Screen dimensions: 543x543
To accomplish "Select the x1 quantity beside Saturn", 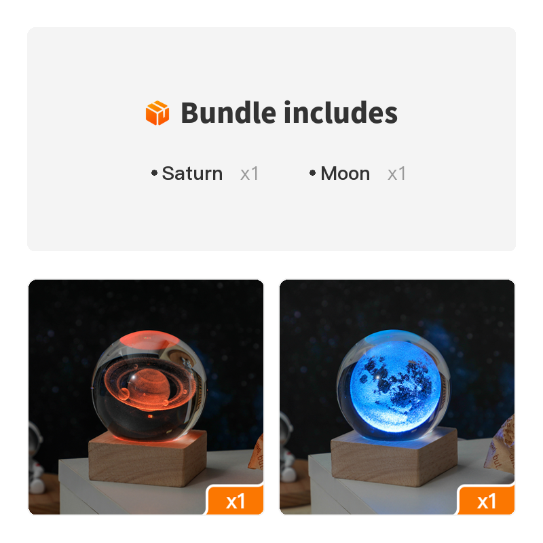I will tap(249, 174).
